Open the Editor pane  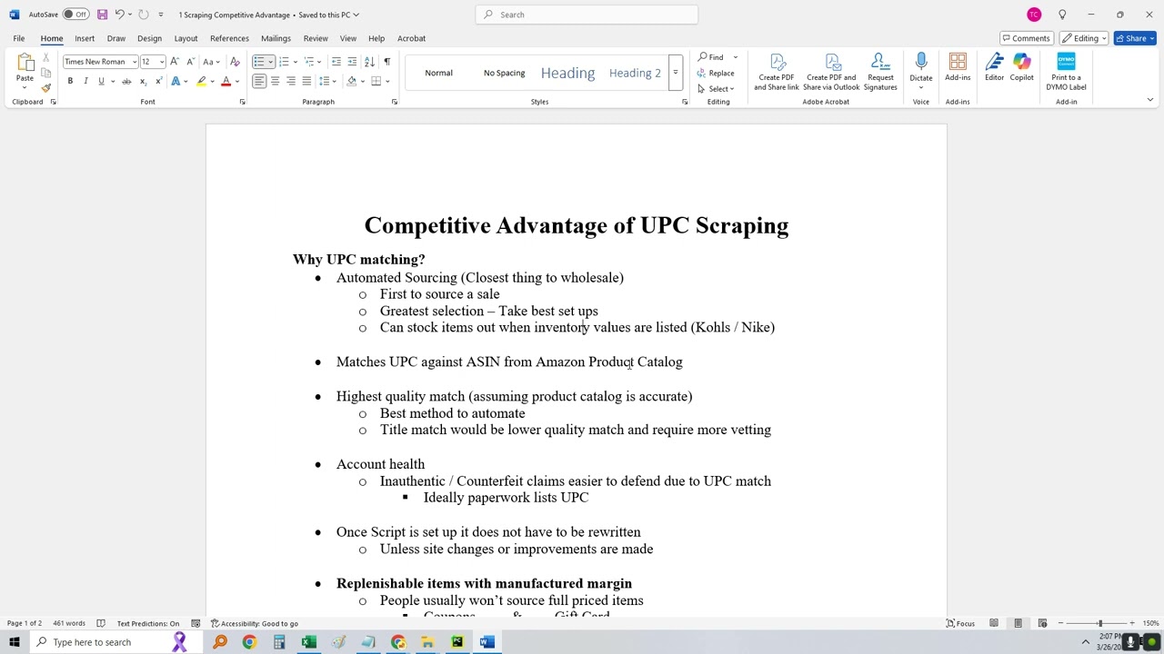click(994, 67)
